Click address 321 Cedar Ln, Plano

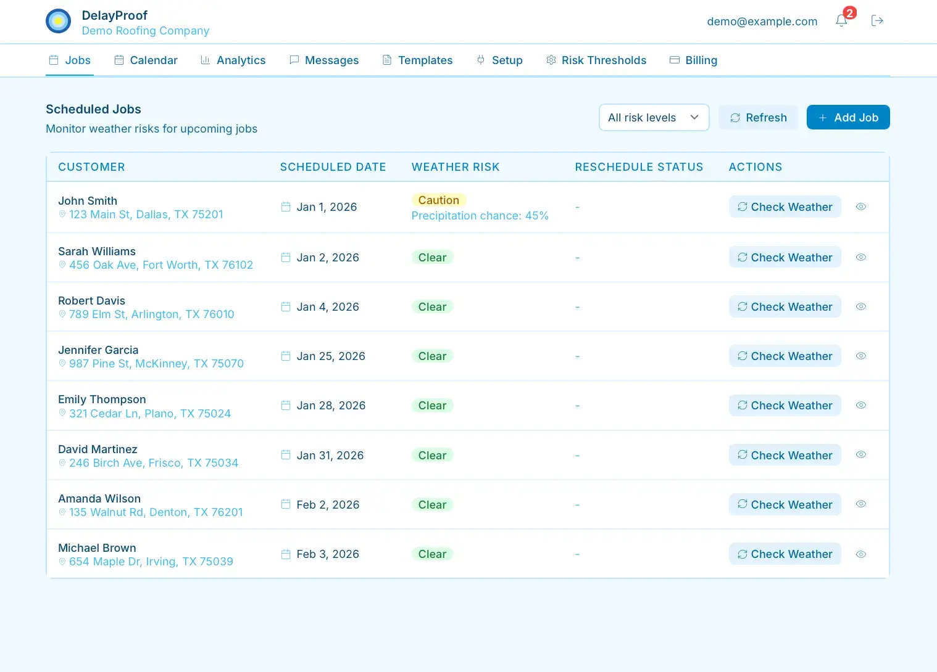pyautogui.click(x=150, y=414)
